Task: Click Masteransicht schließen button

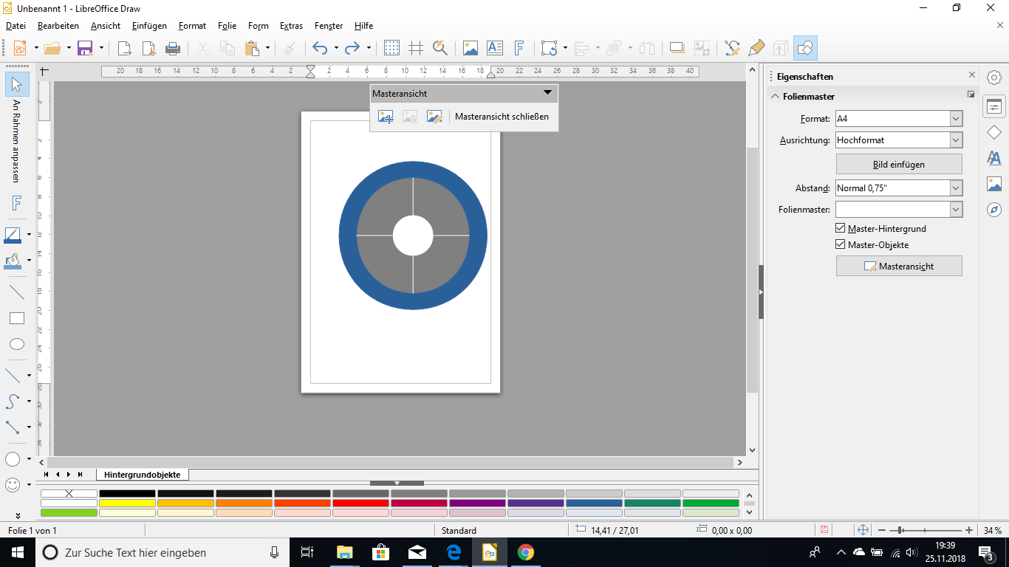Action: click(502, 117)
